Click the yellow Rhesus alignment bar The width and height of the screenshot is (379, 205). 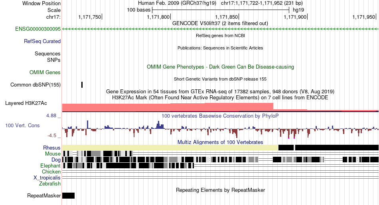click(170, 148)
